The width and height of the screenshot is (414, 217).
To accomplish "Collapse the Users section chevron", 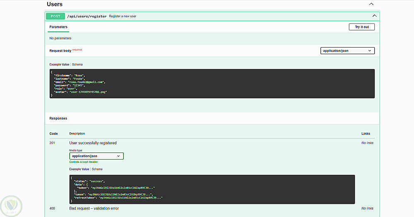I will point(371,4).
